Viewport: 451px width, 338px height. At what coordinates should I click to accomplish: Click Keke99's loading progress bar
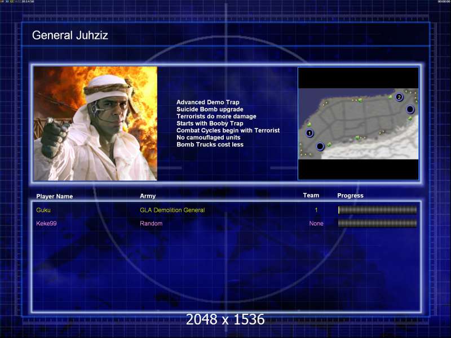[x=377, y=223]
